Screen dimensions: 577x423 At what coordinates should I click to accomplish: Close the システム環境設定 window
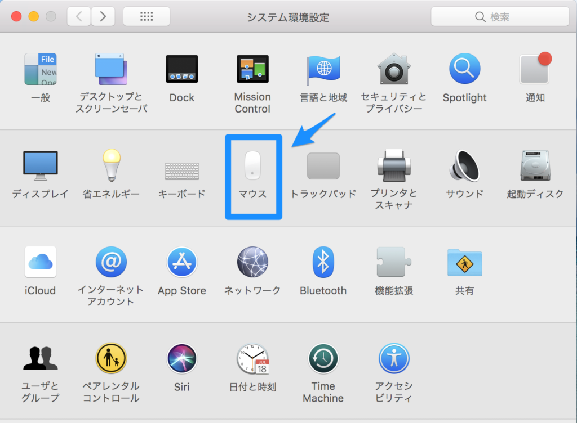[16, 16]
